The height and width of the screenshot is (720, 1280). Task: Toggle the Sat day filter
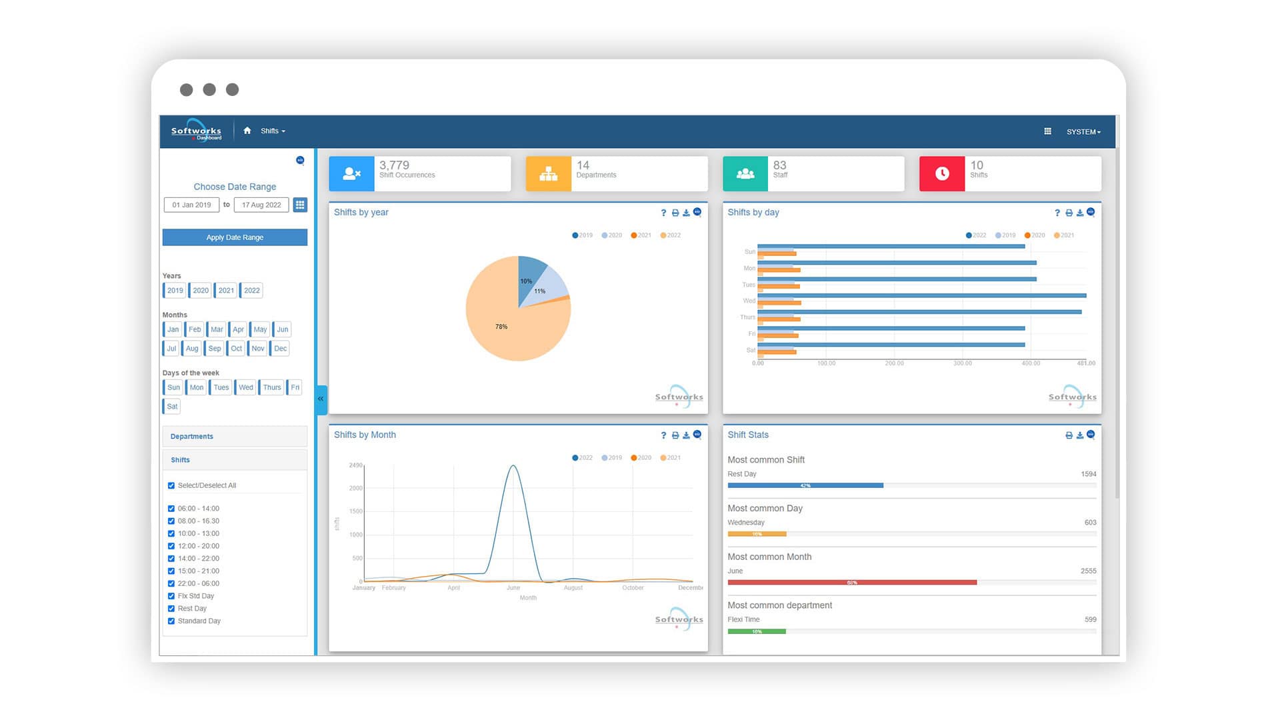[x=171, y=407]
